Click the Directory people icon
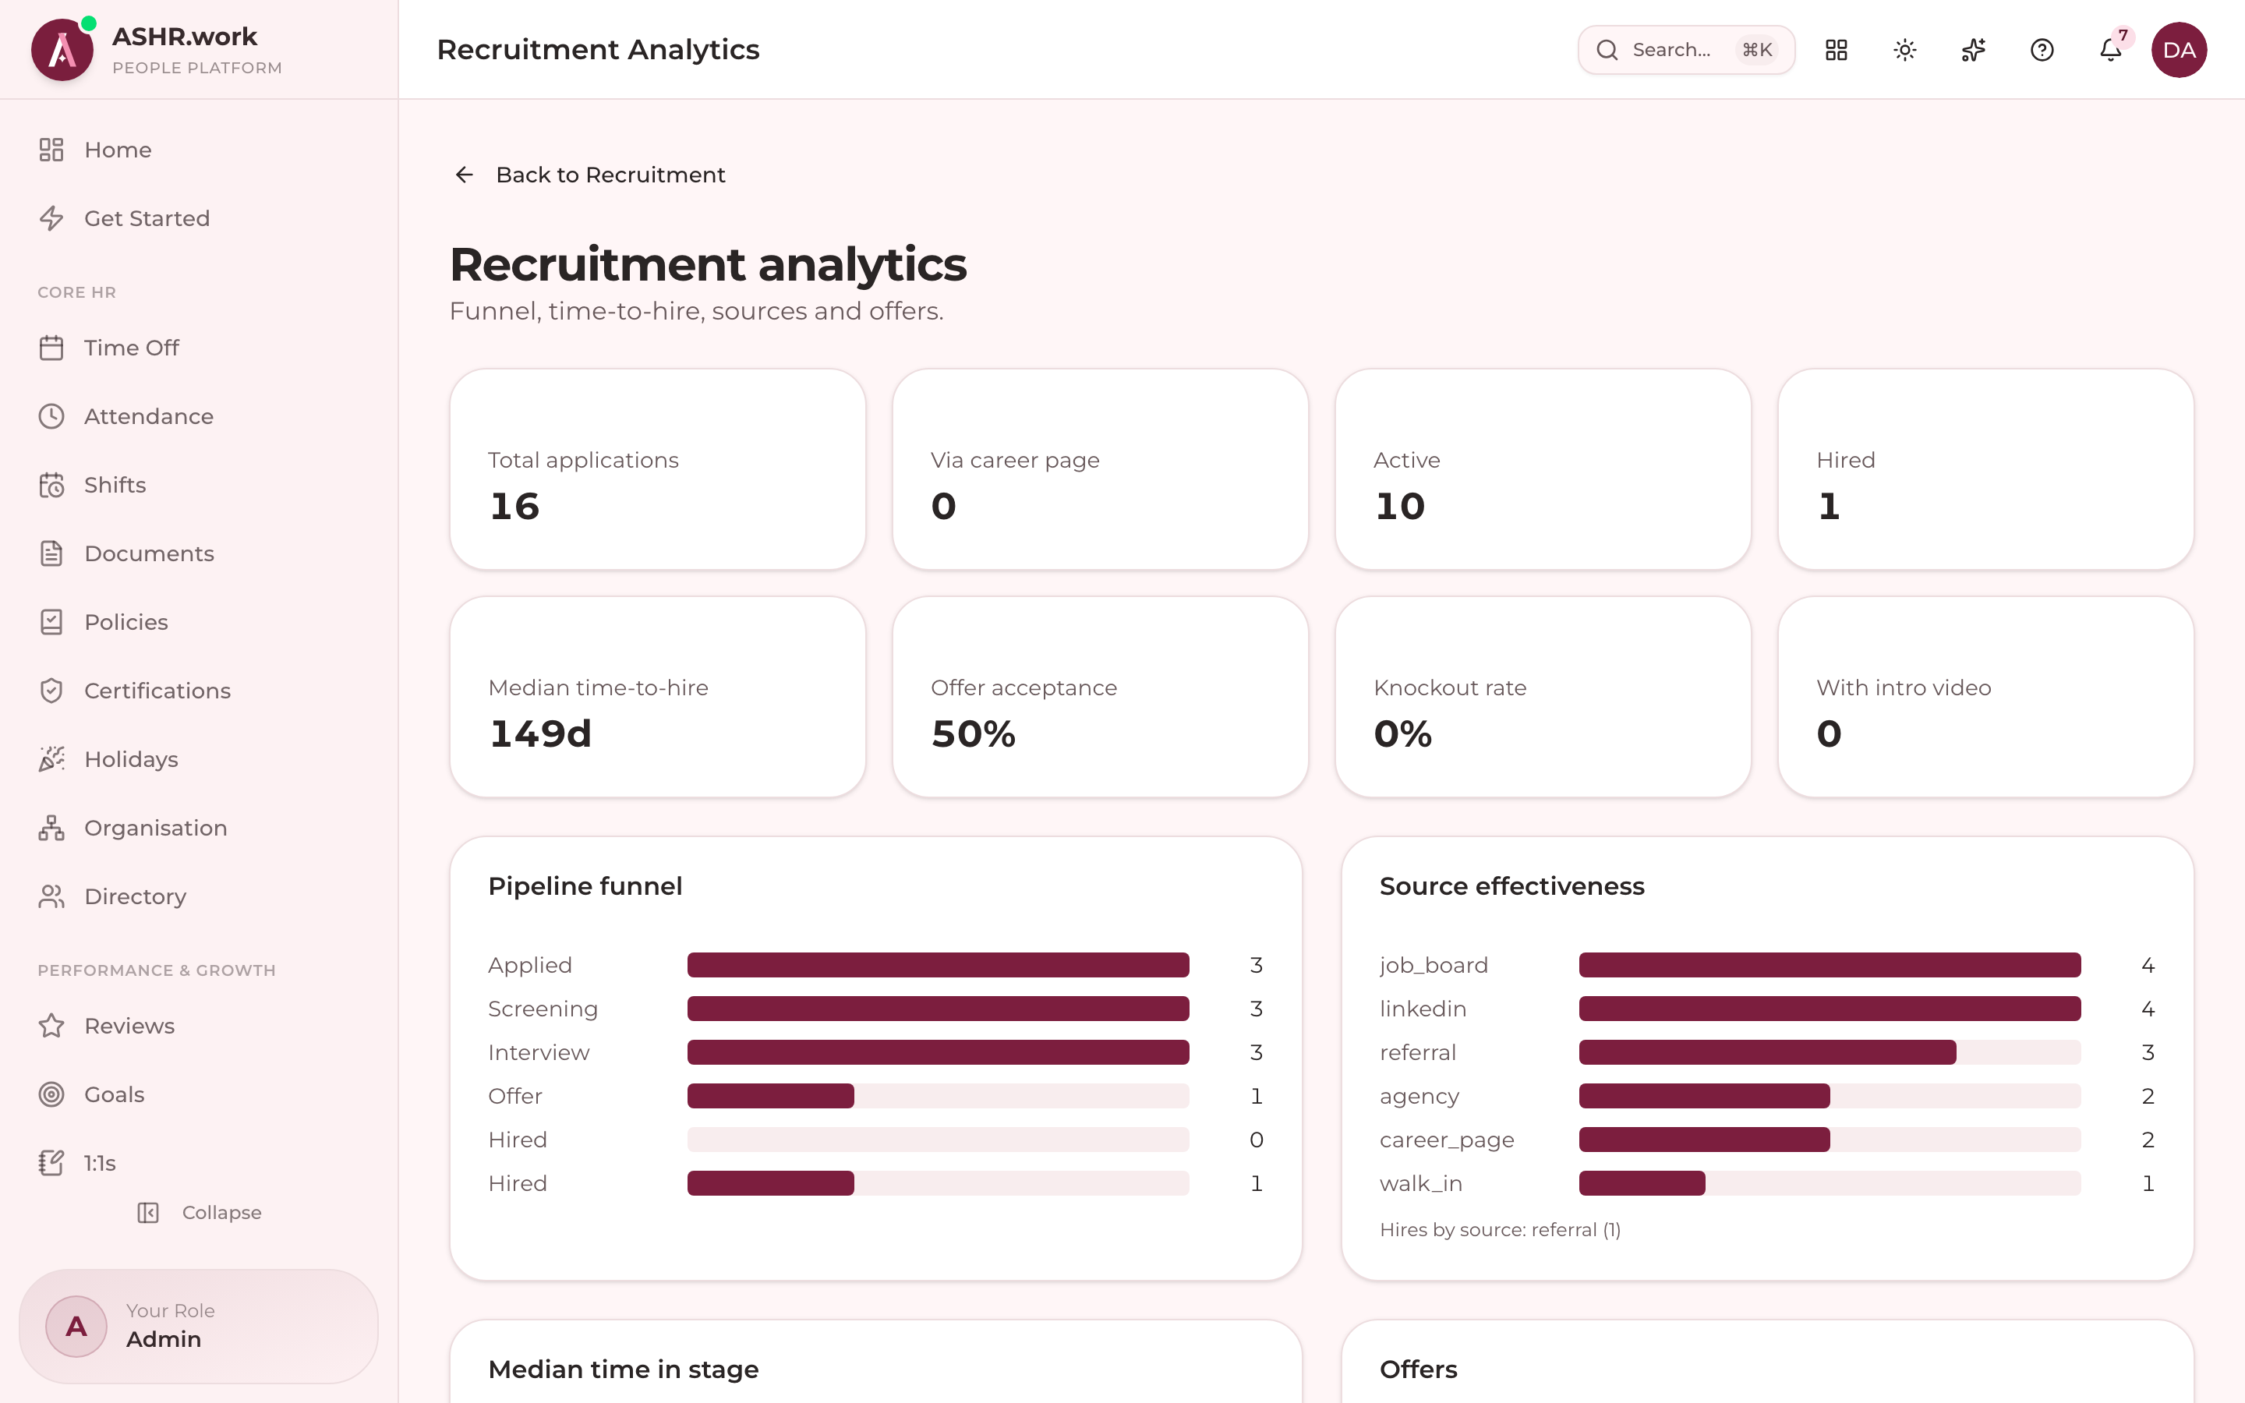 (x=51, y=896)
